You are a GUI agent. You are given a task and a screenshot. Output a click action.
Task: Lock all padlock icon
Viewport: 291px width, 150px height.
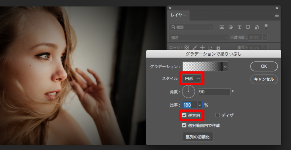[218, 48]
